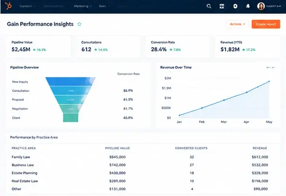The width and height of the screenshot is (286, 196).
Task: Select the Real Estate Law row name
Action: (25, 181)
